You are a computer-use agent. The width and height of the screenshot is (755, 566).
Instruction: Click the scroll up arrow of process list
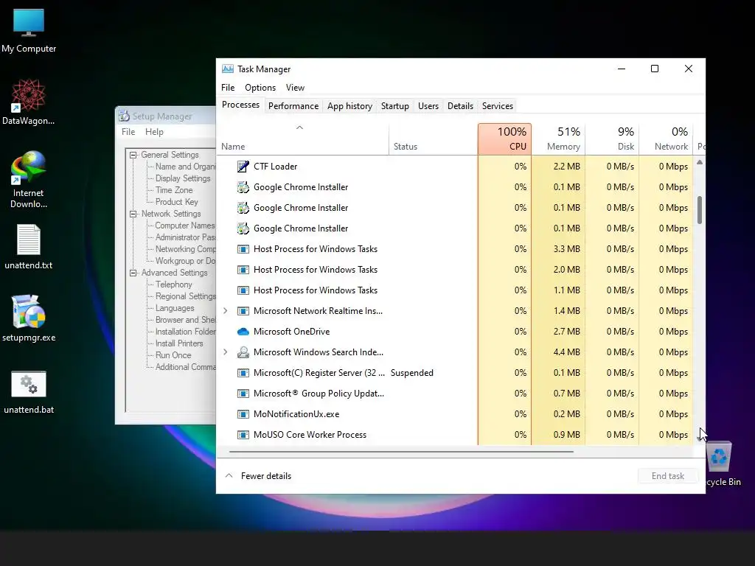(699, 163)
